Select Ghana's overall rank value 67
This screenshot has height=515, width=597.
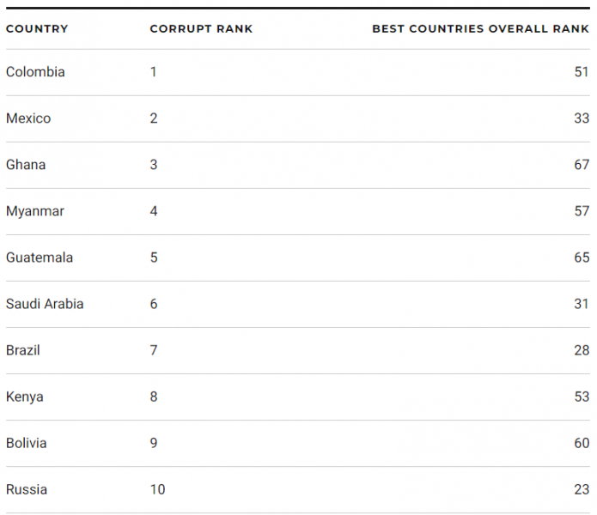(582, 165)
